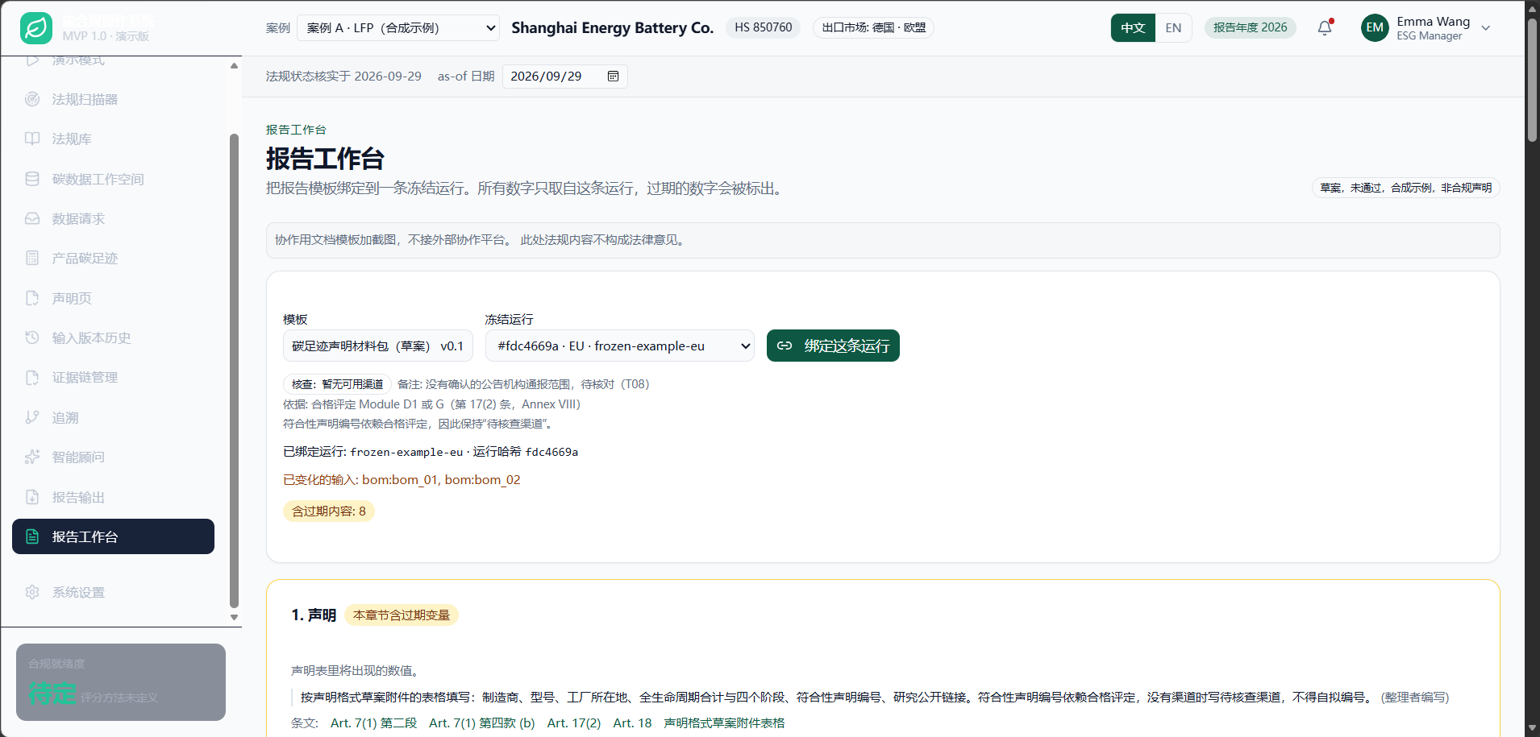The image size is (1540, 737).
Task: Click the HS 850760 tag
Action: point(763,27)
